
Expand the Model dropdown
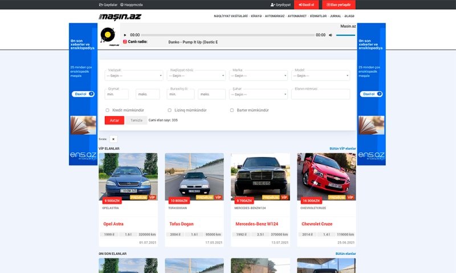tap(320, 76)
